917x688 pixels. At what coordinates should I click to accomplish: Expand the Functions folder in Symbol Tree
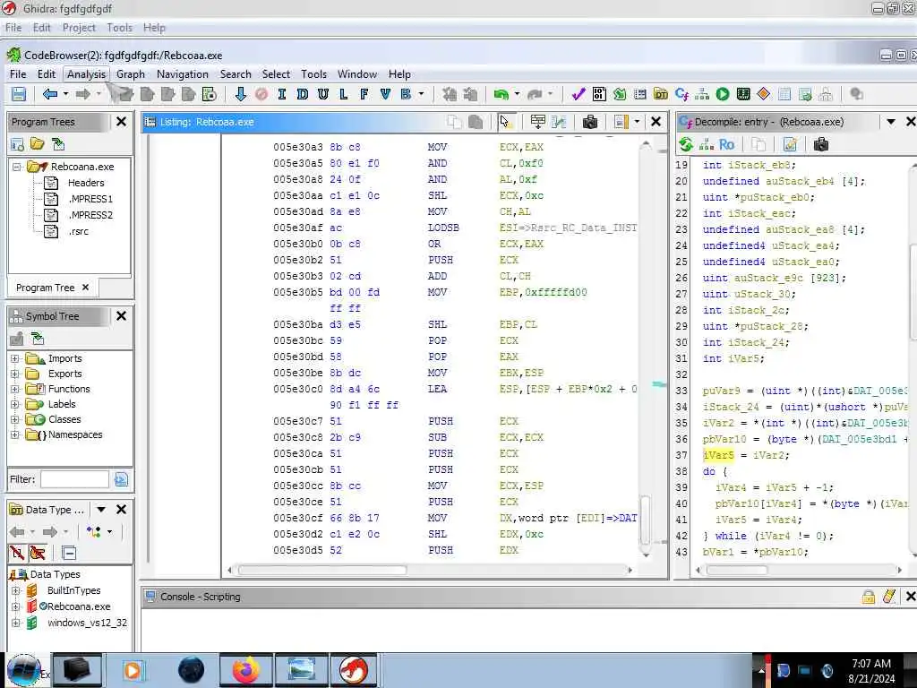click(x=15, y=389)
